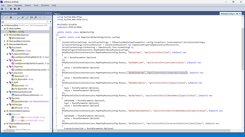This screenshot has width=245, height=137.
Task: Click the Open from GAC icon
Action: tap(10, 17)
